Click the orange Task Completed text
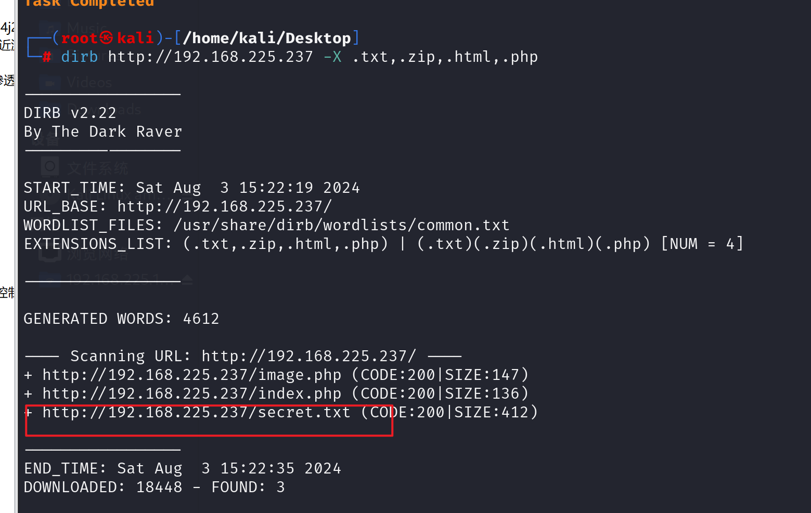This screenshot has height=513, width=811. 89,3
